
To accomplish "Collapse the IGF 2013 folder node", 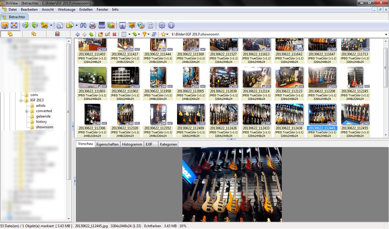I will click(21, 100).
